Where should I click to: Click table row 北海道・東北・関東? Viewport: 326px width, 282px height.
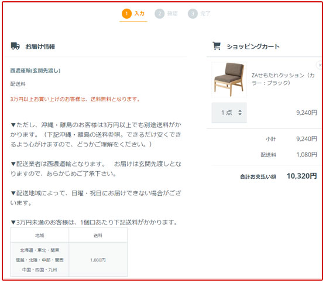(x=39, y=250)
